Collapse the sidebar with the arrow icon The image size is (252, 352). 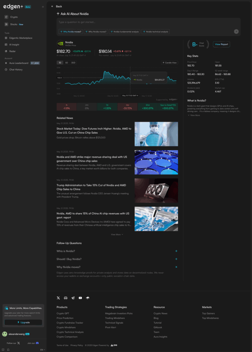coord(43,7)
